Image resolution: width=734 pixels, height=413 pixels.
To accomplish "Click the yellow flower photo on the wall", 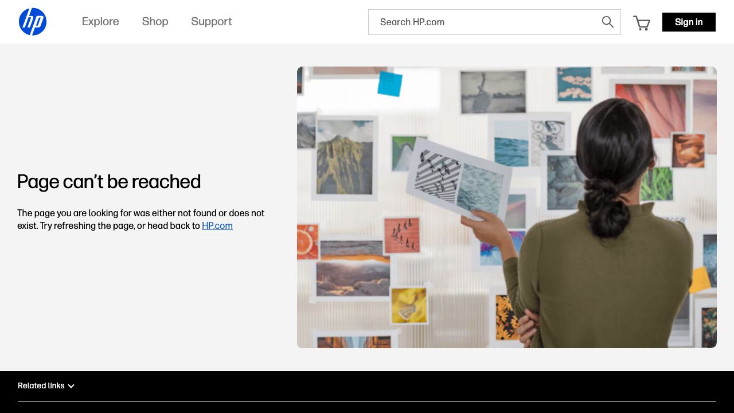I will [409, 304].
